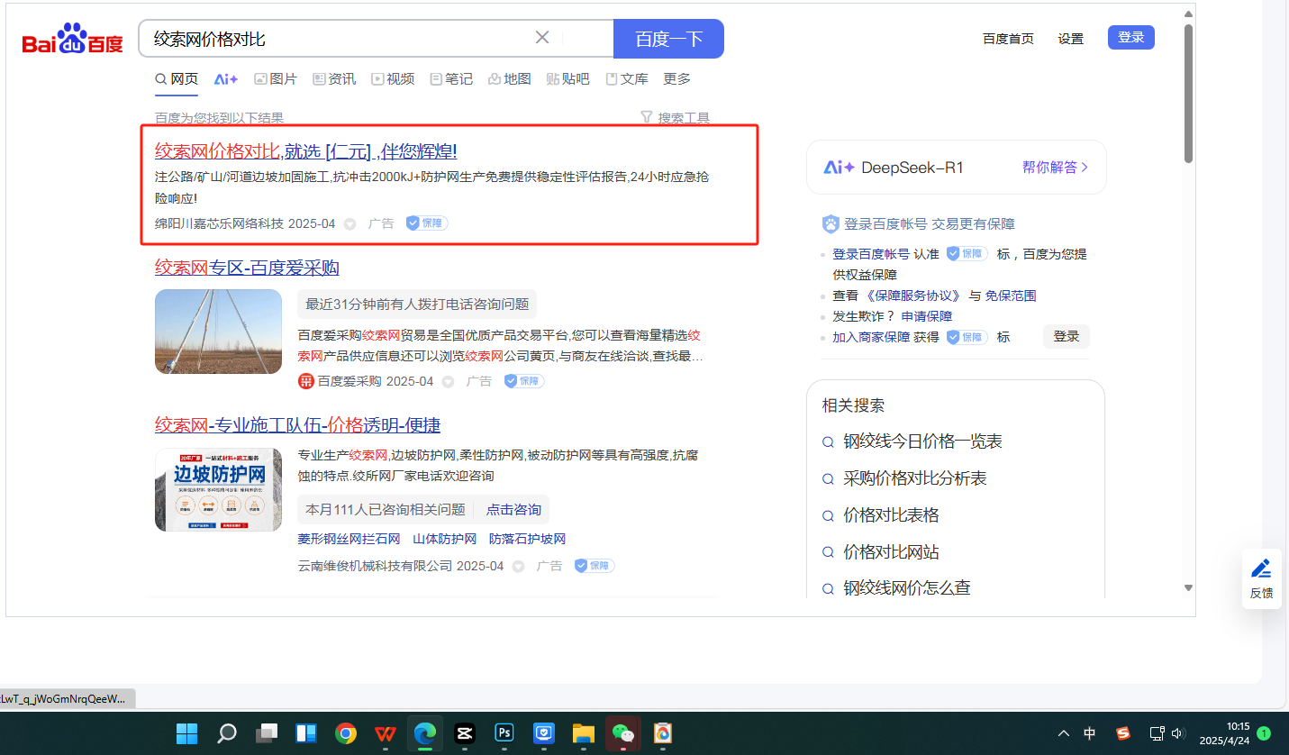Click the red 百度爱采购 source logo icon
This screenshot has height=755, width=1289.
306,381
